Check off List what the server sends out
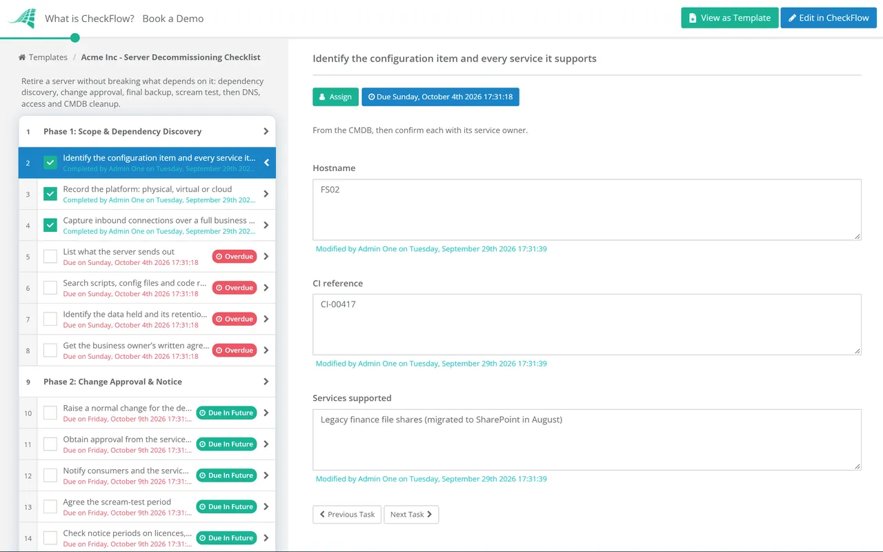883x552 pixels. (50, 257)
